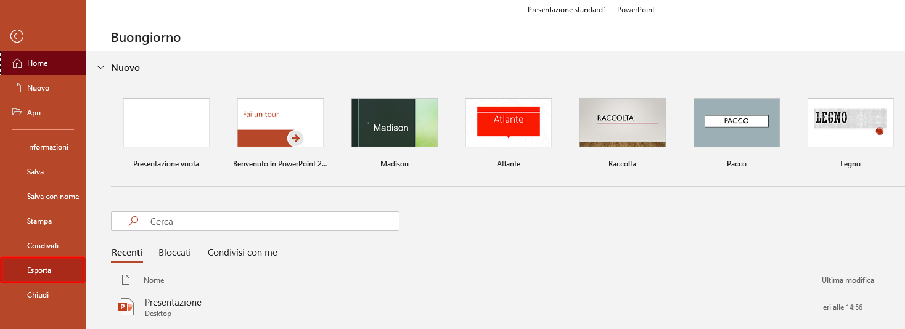Click the Home house icon in sidebar
The height and width of the screenshot is (329, 905).
17,63
